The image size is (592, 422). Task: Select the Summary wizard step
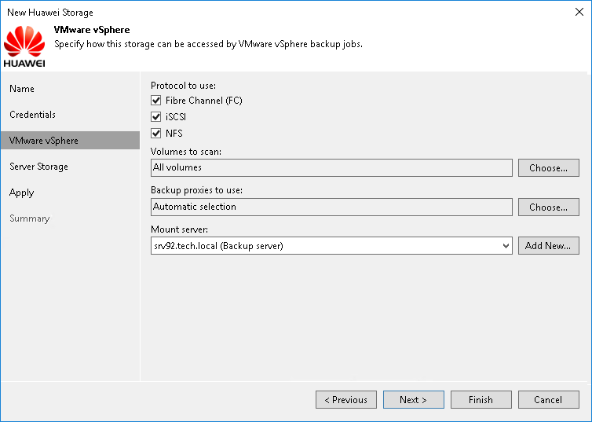click(30, 218)
